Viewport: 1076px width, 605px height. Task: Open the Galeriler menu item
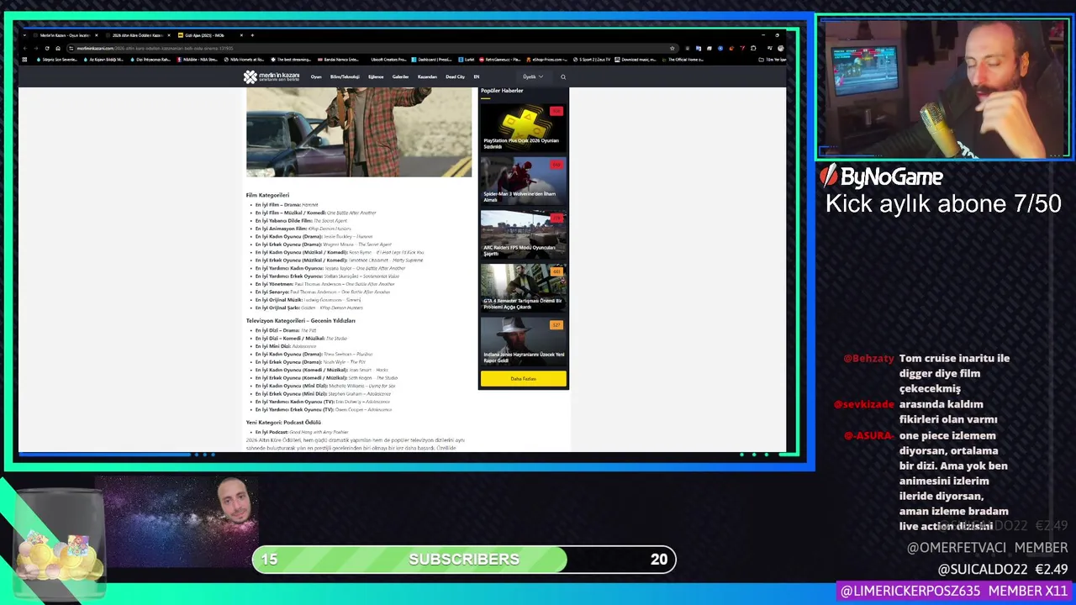pyautogui.click(x=400, y=76)
